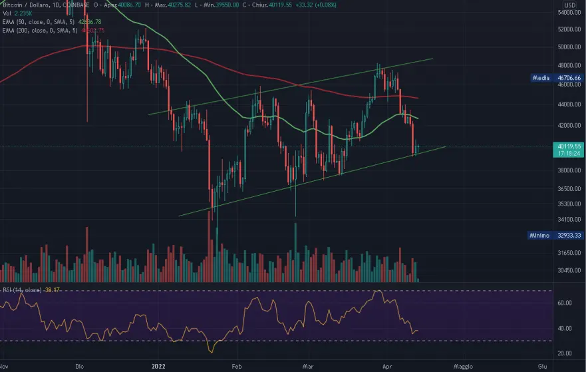This screenshot has width=586, height=372.
Task: Click the USD currency label on price axis
Action: (x=569, y=5)
